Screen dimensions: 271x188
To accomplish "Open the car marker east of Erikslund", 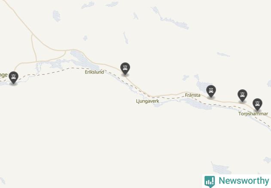I will pyautogui.click(x=125, y=69).
